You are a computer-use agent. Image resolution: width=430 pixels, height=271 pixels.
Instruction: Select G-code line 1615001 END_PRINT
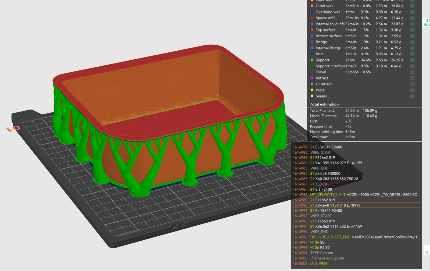[x=319, y=263]
